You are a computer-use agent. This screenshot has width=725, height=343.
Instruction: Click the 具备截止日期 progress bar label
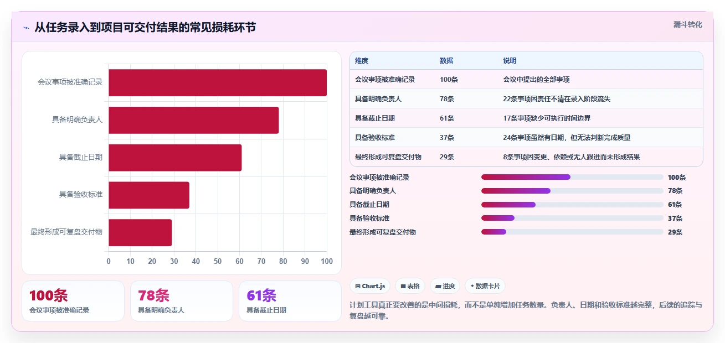pyautogui.click(x=369, y=205)
